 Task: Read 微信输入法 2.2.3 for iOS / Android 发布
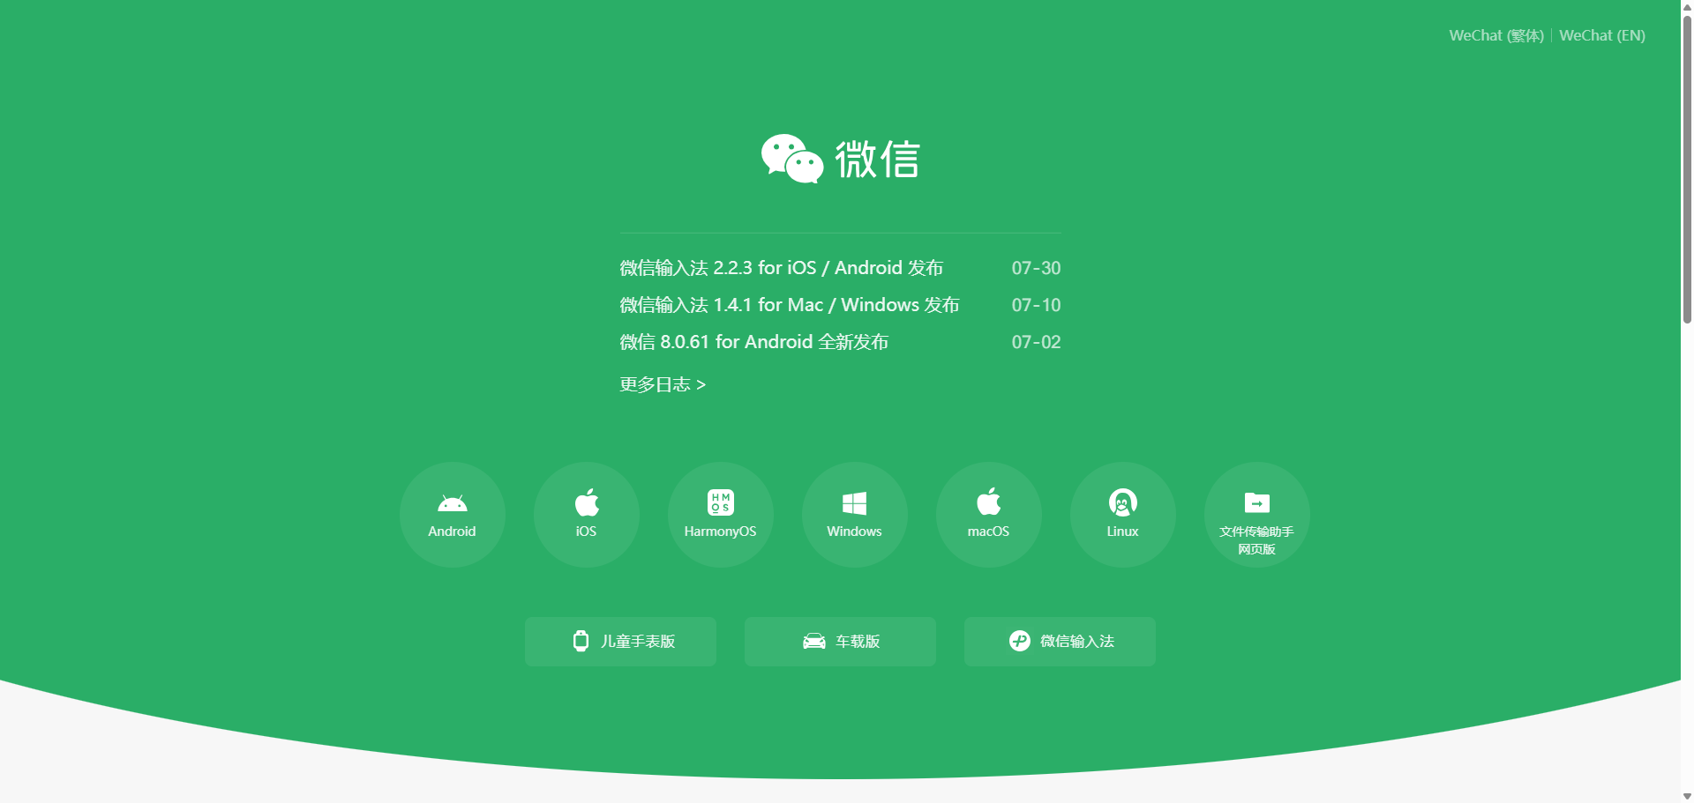pyautogui.click(x=782, y=268)
